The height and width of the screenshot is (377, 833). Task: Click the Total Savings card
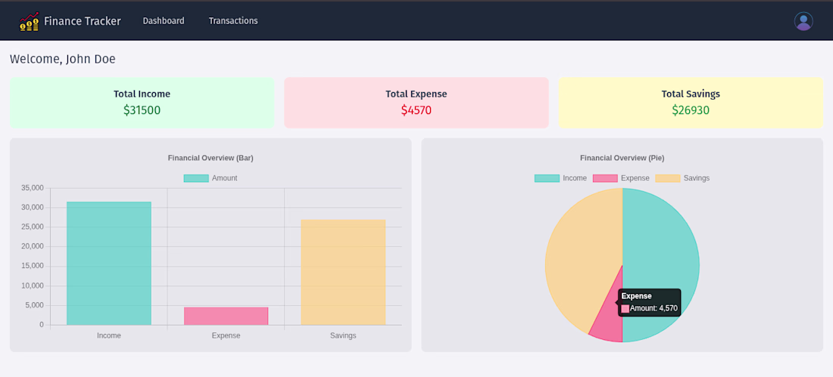point(691,103)
